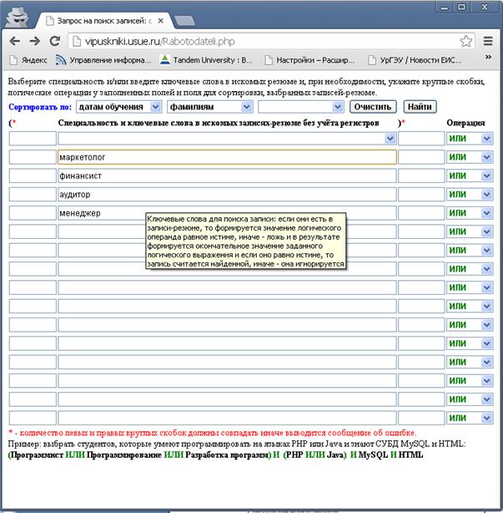Open the ИЛИ dropdown in the маркетолог row
Image resolution: width=503 pixels, height=513 pixels.
click(470, 157)
